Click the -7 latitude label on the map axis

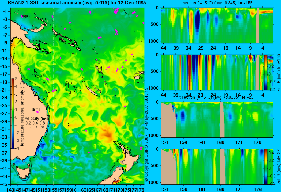pos(6,35)
